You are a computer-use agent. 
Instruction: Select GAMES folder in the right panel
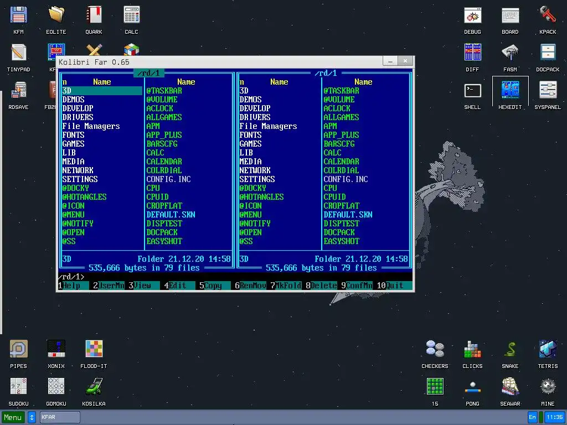coord(251,144)
